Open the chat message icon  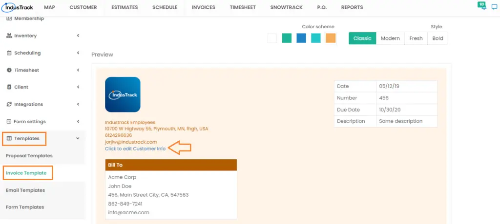point(494,7)
